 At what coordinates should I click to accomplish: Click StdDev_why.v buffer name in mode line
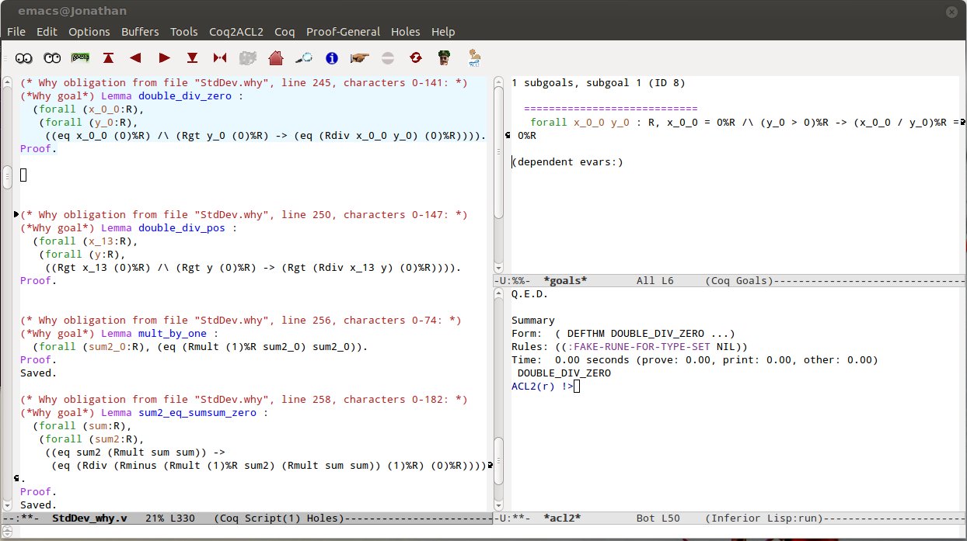click(x=89, y=518)
